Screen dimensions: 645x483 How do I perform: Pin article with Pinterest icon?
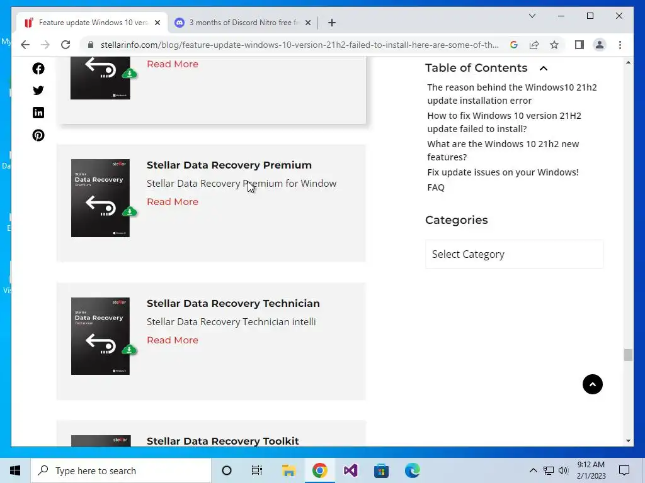(x=38, y=135)
